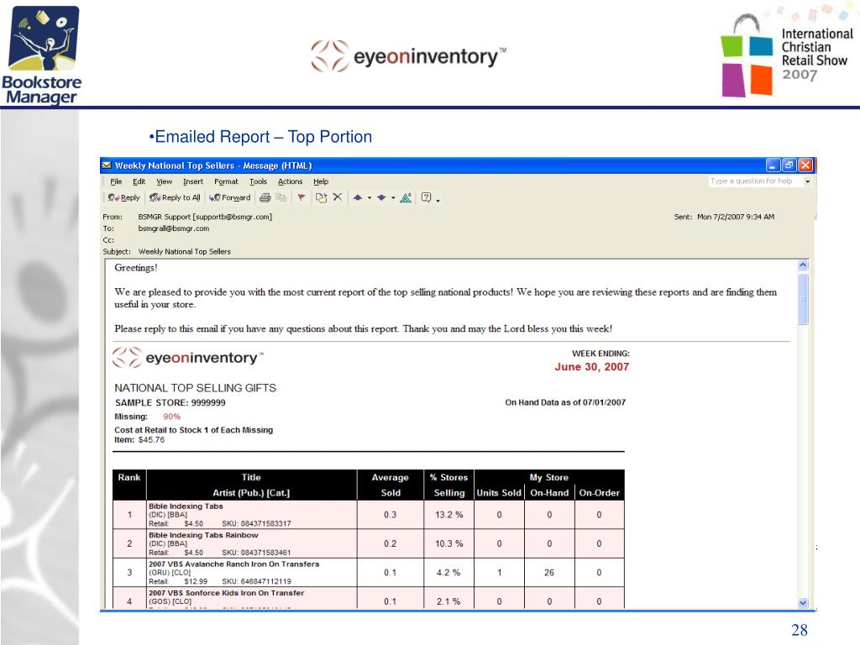Open the Insert menu
This screenshot has height=645, width=860.
click(x=192, y=181)
